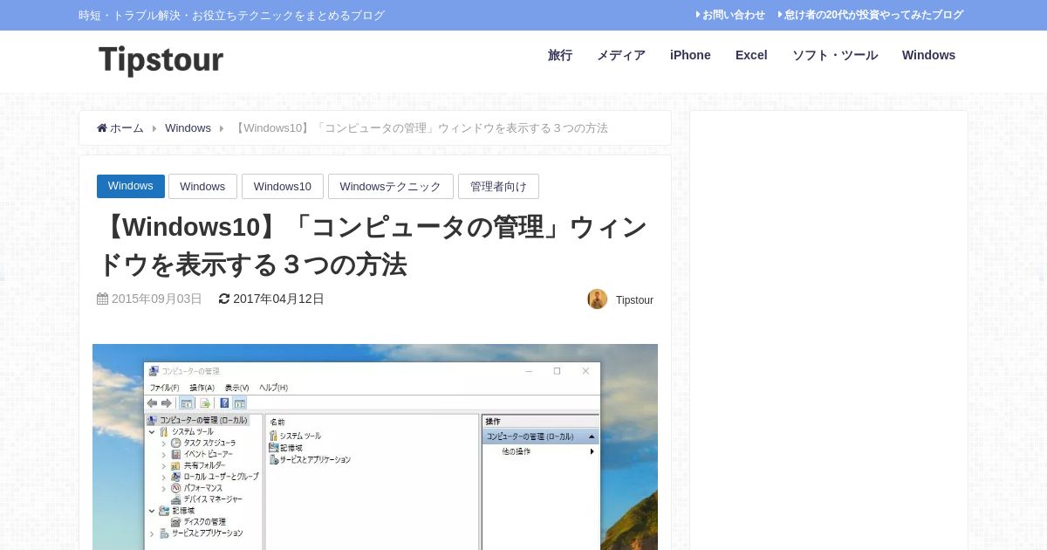Collapse the 記憶域 node in the tree
1047x550 pixels.
tap(152, 511)
